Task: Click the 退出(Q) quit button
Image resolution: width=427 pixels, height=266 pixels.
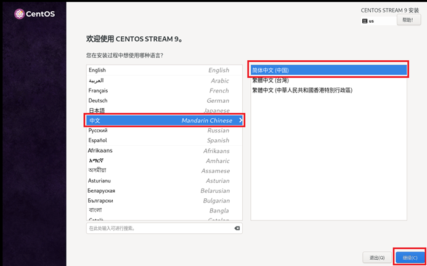Action: (377, 257)
